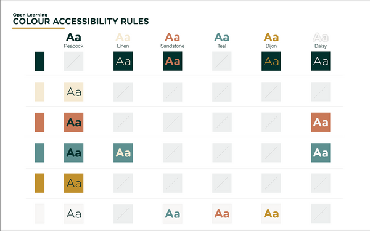This screenshot has width=370, height=231.
Task: Select Peacock text on Dijon background tile
Action: coord(73,183)
